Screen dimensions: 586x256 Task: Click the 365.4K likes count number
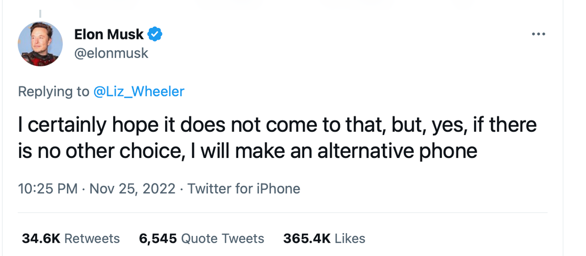coord(307,238)
